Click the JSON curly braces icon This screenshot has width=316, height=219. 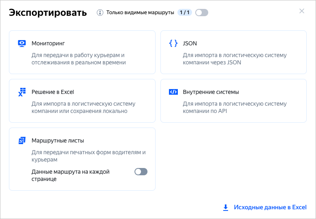(x=173, y=43)
